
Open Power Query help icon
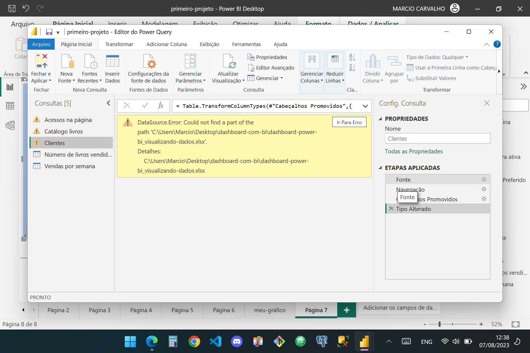(x=497, y=44)
